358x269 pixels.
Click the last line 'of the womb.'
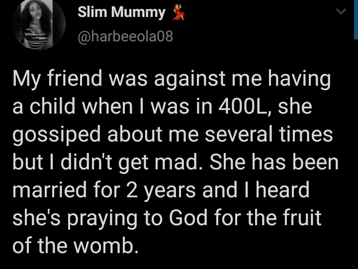click(x=74, y=245)
